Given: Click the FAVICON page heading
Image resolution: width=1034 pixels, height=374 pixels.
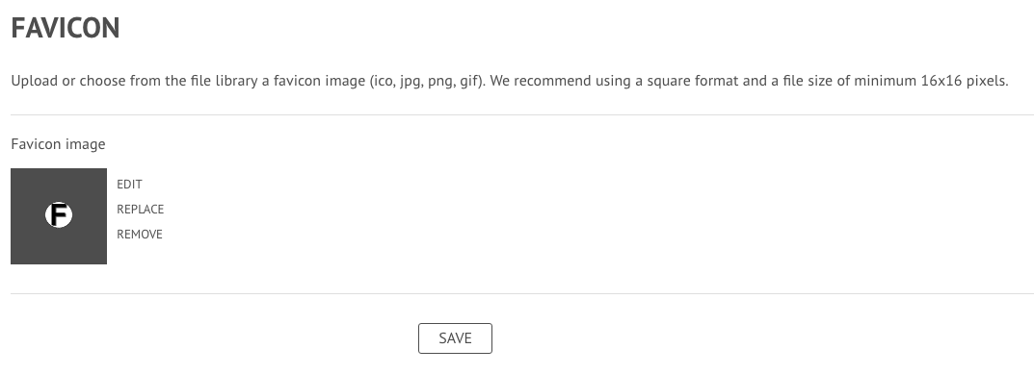Looking at the screenshot, I should [x=66, y=28].
